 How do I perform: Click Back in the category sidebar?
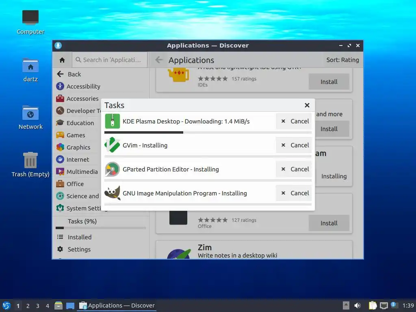click(x=101, y=74)
